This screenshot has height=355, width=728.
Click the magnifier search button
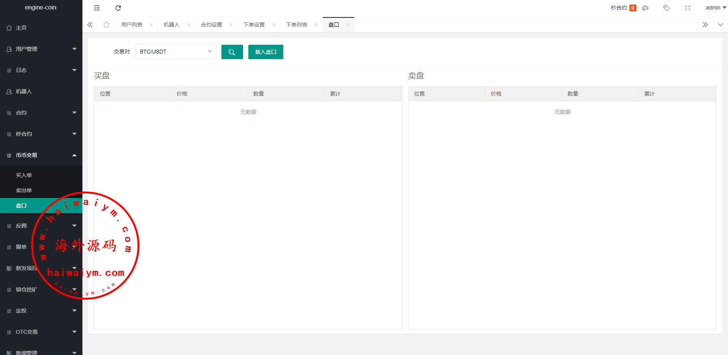point(232,52)
